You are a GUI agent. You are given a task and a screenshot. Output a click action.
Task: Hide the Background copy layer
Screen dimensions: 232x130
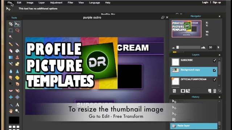click(x=214, y=70)
